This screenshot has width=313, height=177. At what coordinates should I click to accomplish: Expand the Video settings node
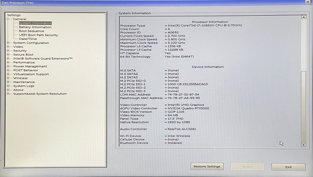click(x=8, y=47)
